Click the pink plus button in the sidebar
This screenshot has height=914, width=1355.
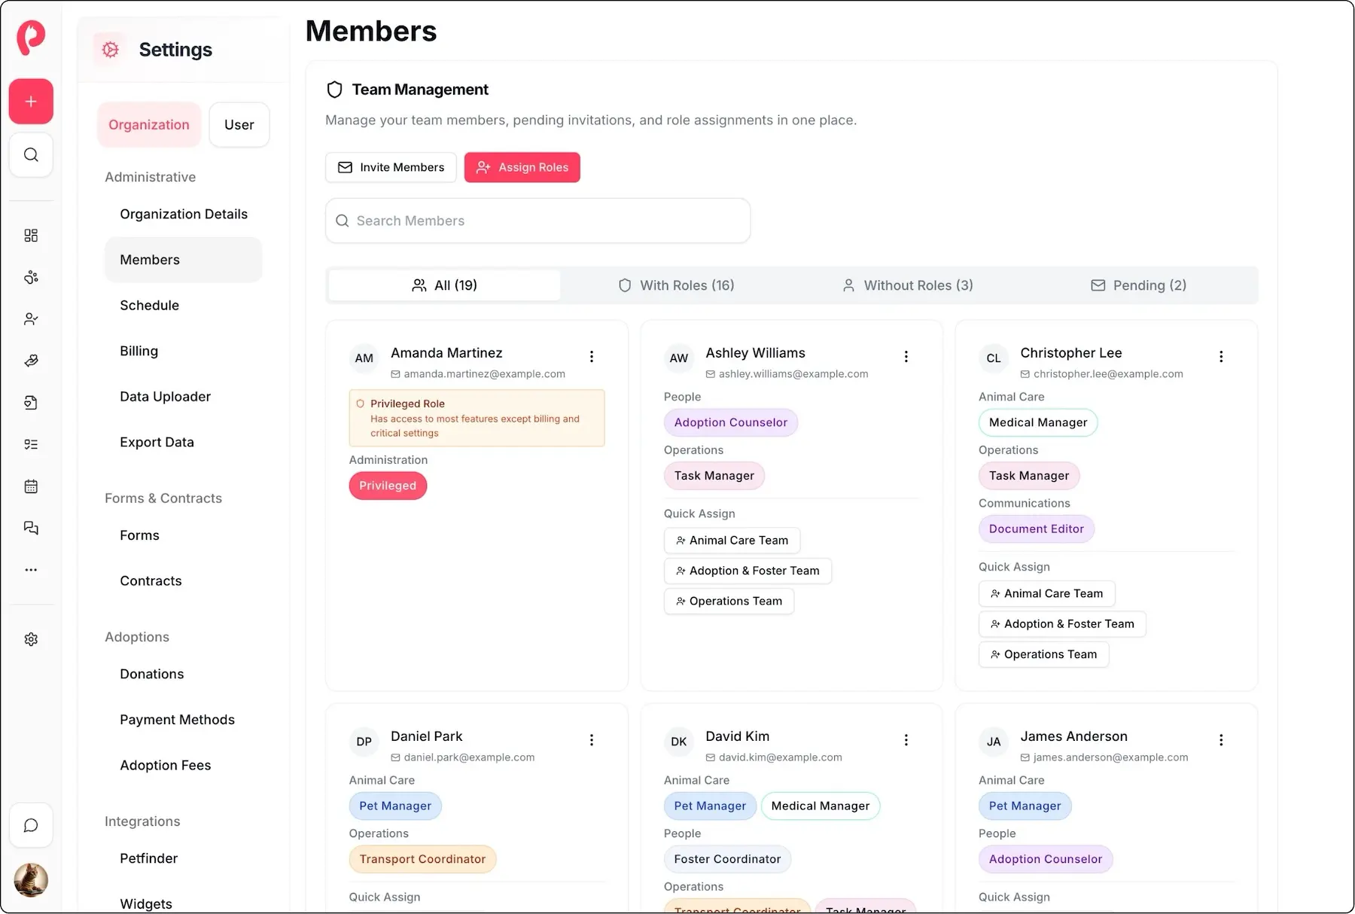pos(31,101)
